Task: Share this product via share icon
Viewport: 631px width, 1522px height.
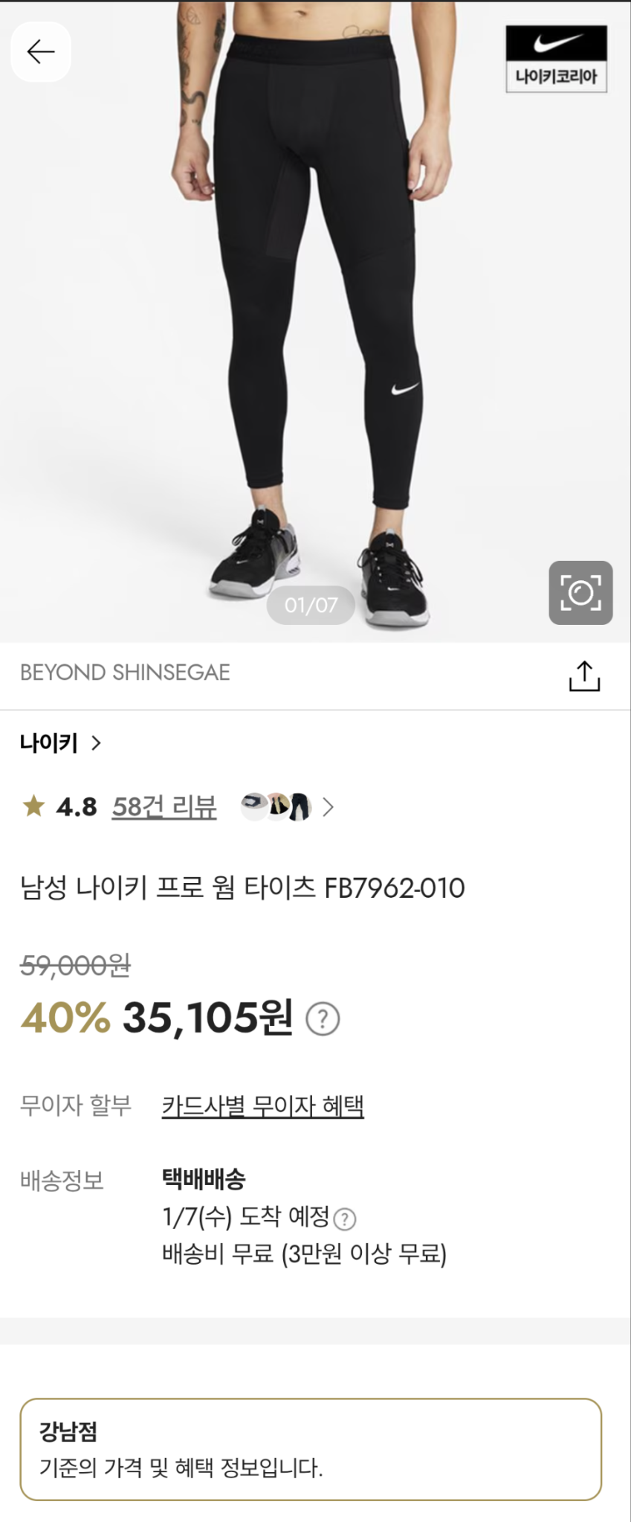Action: point(584,675)
